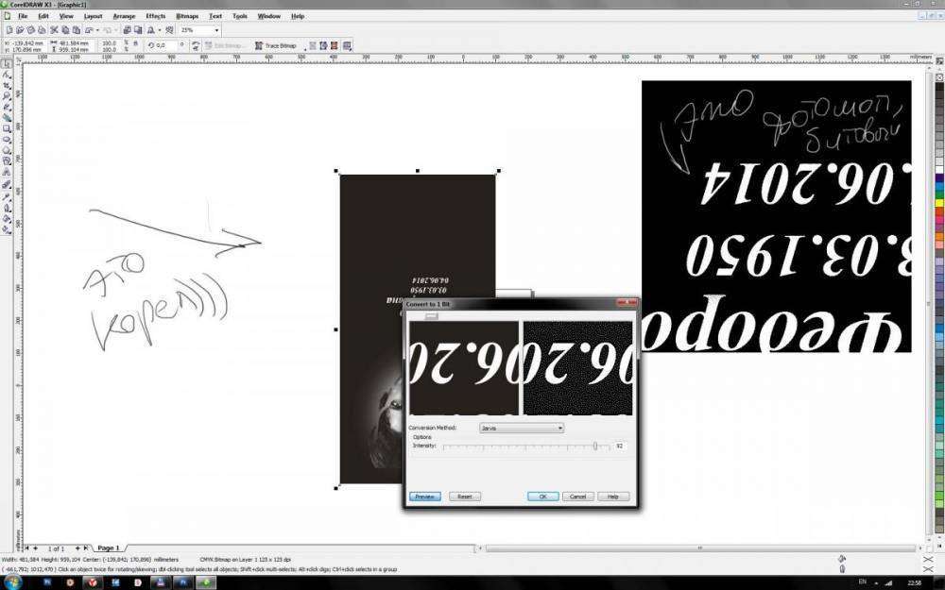Select the Pick tool in the toolbox
Image resolution: width=945 pixels, height=590 pixels.
pyautogui.click(x=7, y=62)
